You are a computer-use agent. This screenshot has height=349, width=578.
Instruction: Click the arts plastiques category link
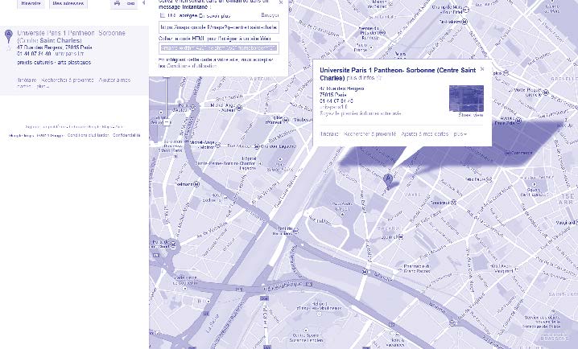pyautogui.click(x=74, y=62)
